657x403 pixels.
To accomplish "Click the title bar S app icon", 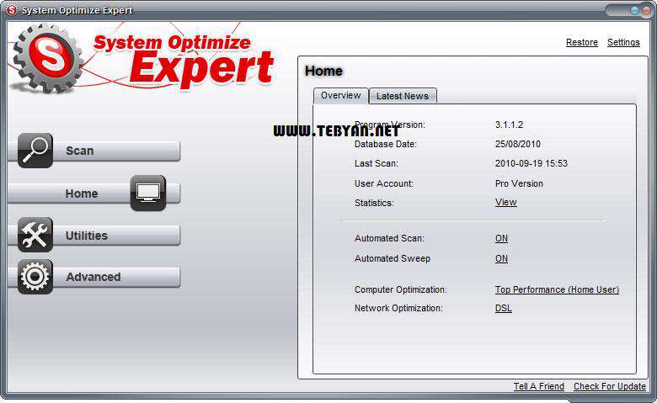I will click(11, 9).
